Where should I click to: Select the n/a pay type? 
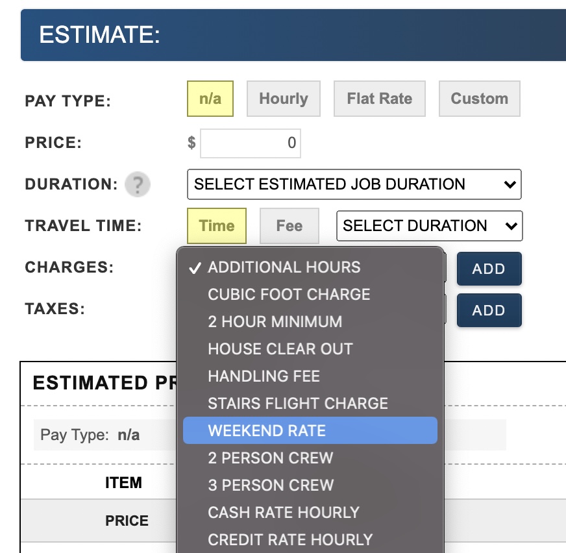click(210, 99)
